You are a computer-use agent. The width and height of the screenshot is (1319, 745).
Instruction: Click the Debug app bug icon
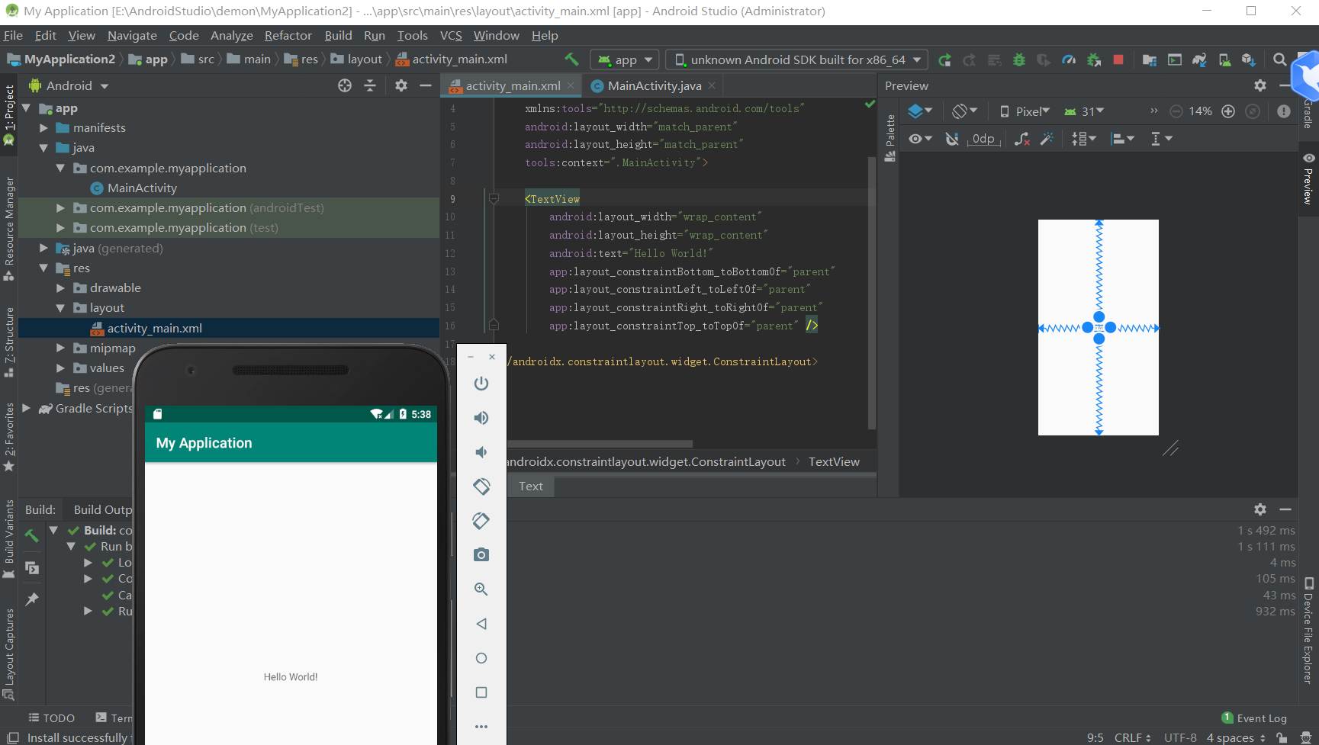[1018, 59]
